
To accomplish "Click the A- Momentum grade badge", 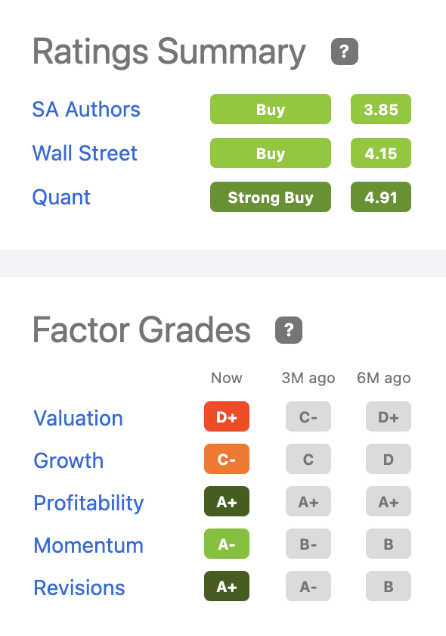I will tap(227, 544).
